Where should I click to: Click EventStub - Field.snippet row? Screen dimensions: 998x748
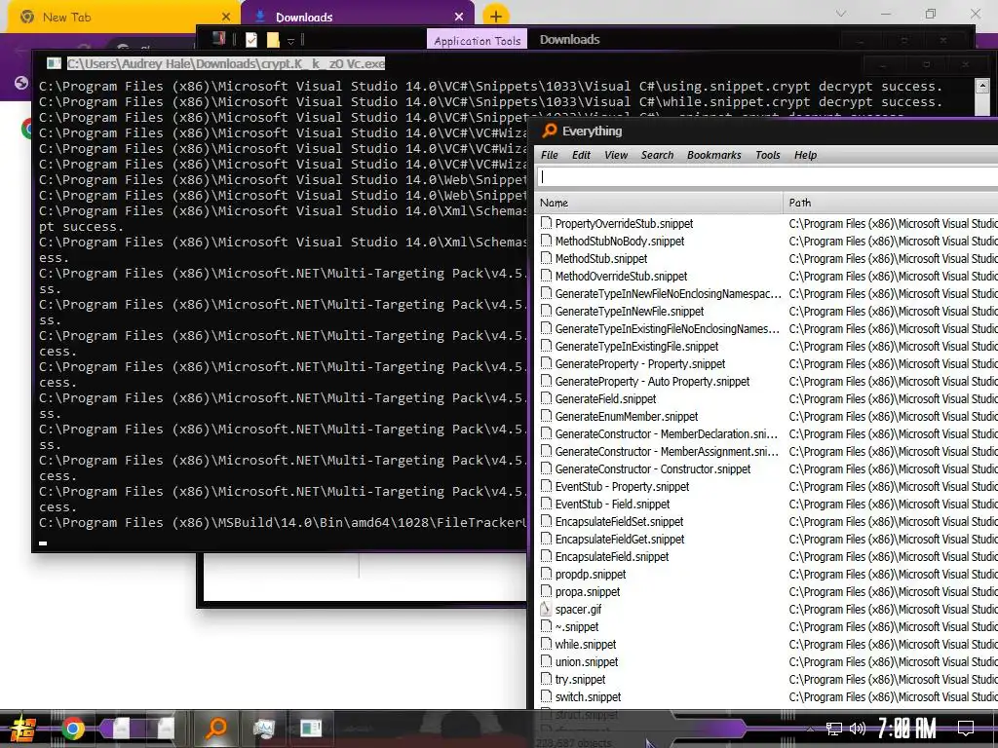point(766,504)
